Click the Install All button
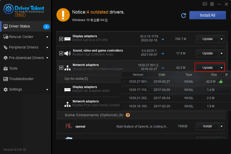 (x=207, y=15)
